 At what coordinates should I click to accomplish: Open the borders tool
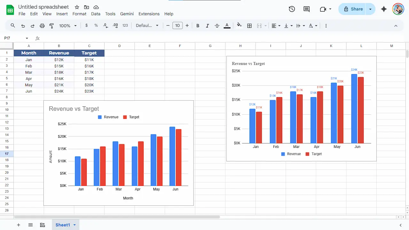tap(250, 26)
